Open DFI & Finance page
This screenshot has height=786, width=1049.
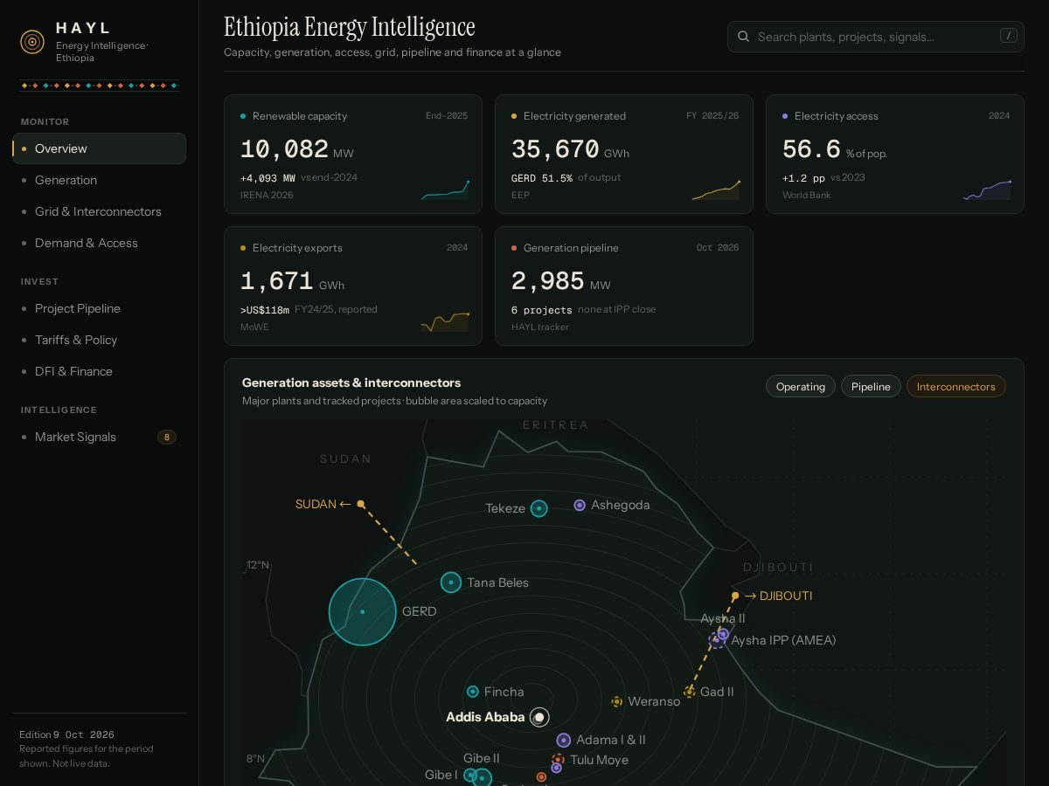coord(99,371)
